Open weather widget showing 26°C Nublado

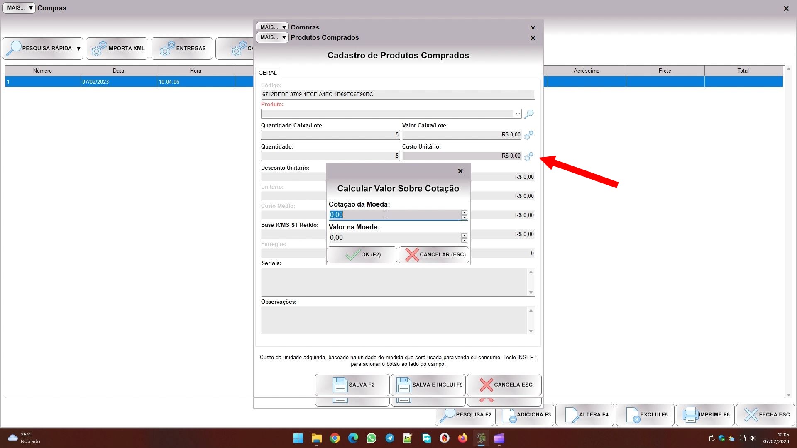(25, 438)
